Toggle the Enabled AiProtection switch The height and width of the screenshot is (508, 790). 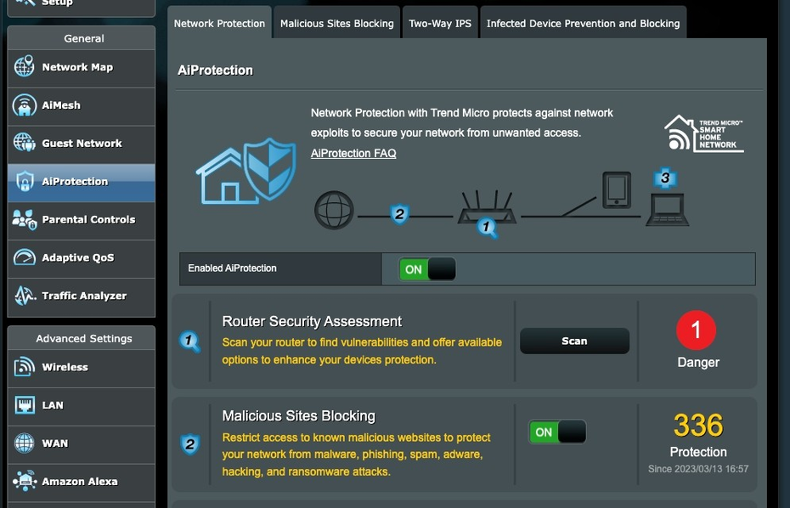427,269
